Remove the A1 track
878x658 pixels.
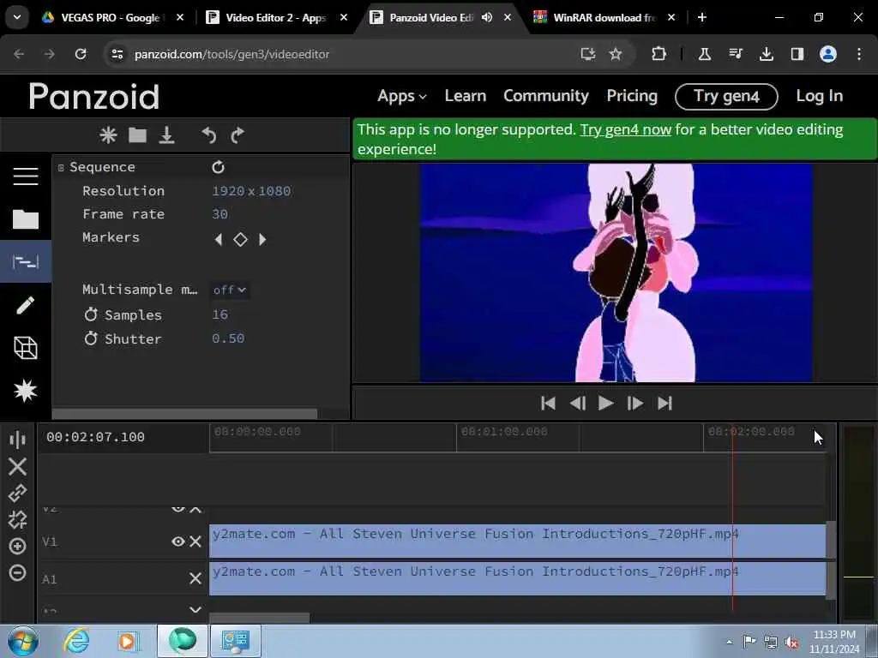195,578
